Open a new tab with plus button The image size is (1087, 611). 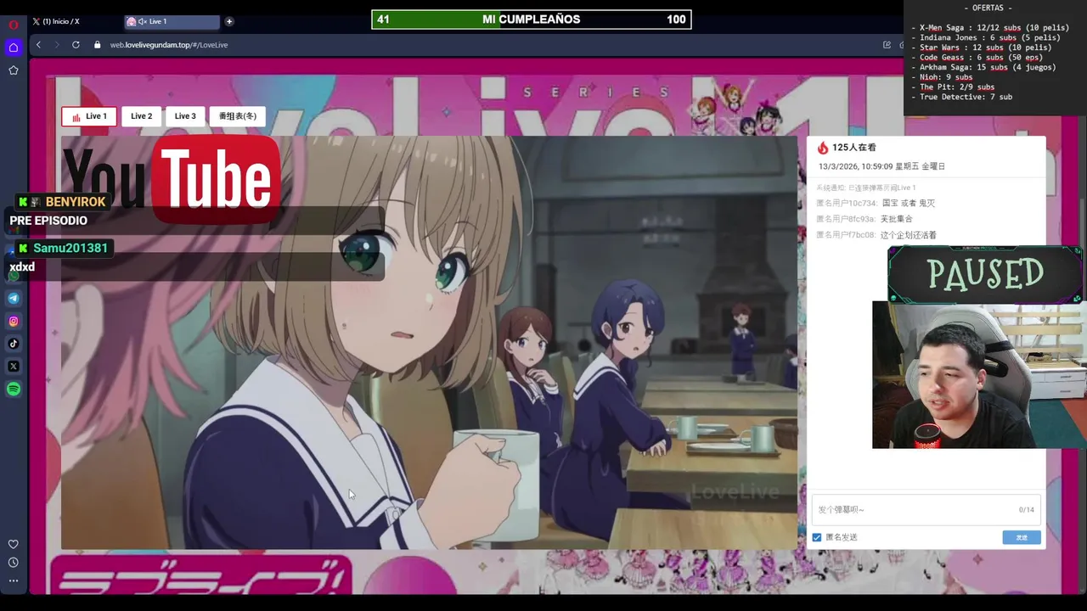pos(229,21)
